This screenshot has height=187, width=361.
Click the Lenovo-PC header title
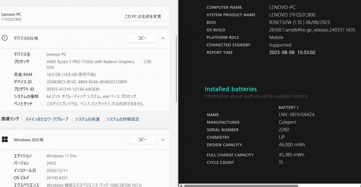click(x=11, y=14)
